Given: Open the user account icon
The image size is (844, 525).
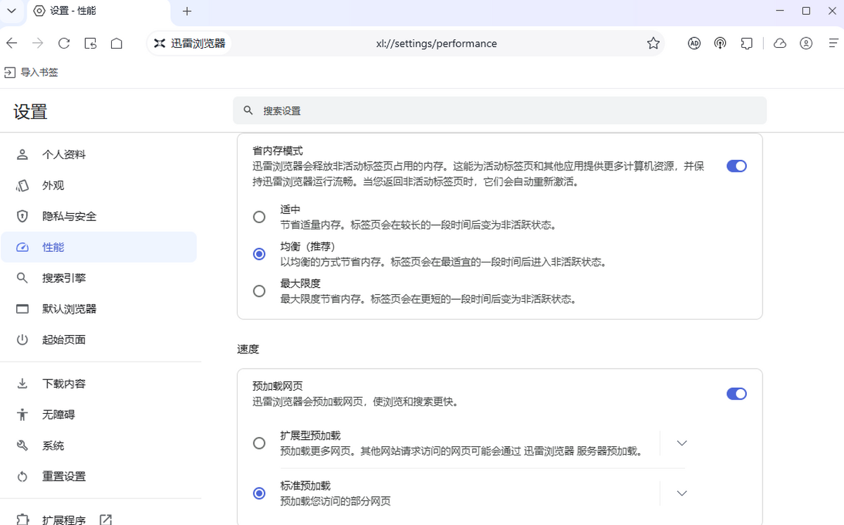Looking at the screenshot, I should pyautogui.click(x=806, y=44).
